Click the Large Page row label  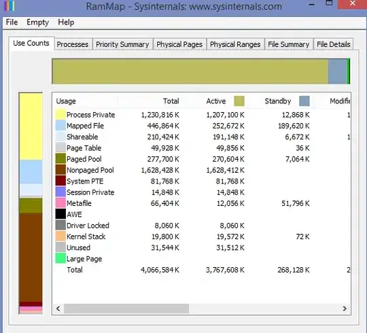tap(84, 259)
